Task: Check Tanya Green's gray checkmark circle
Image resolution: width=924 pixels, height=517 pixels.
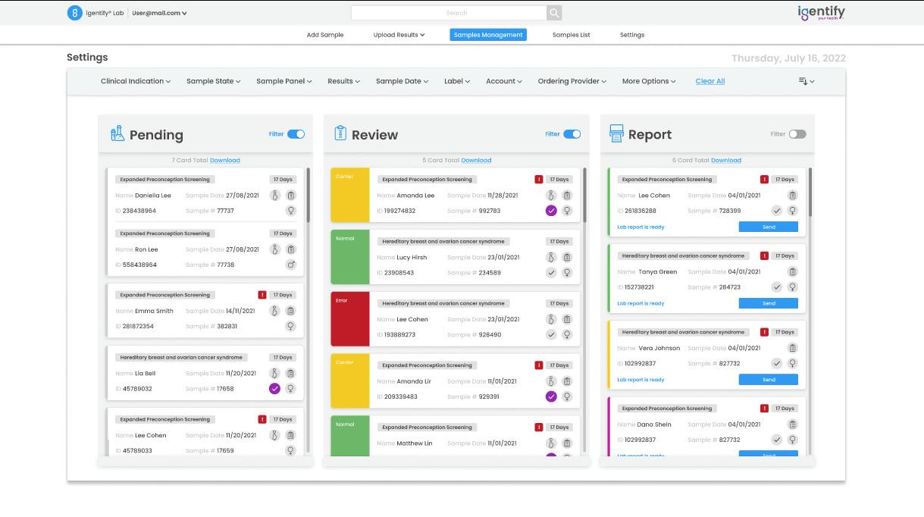Action: [777, 287]
